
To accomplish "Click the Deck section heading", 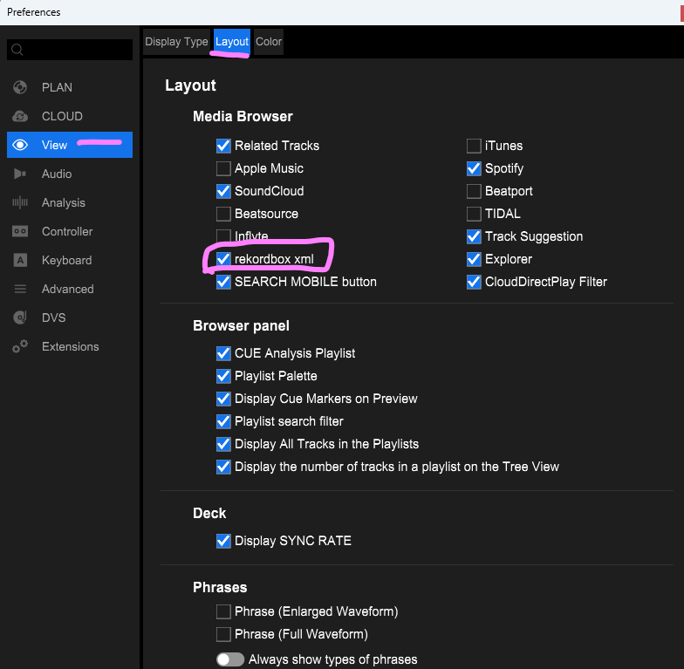I will tap(209, 513).
